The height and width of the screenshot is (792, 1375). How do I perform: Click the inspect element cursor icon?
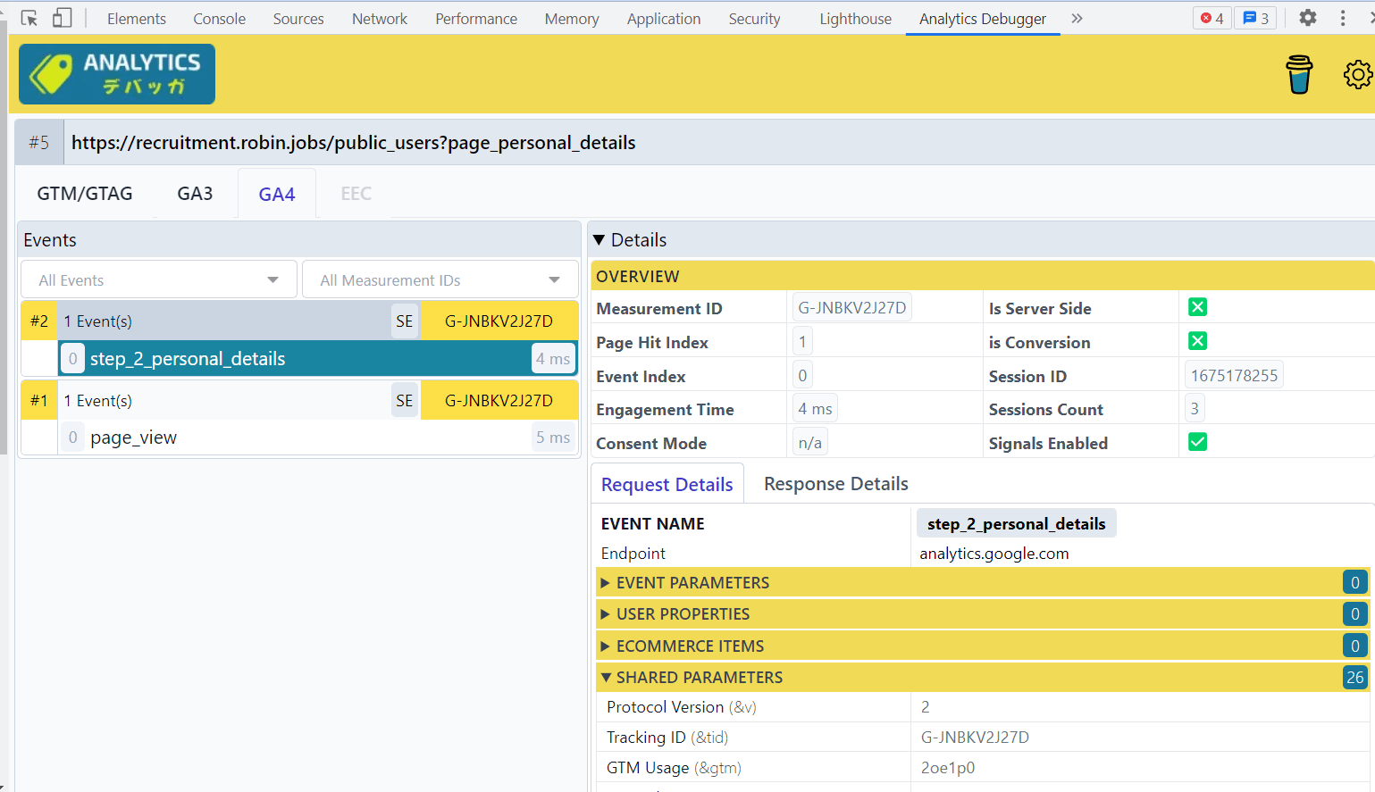29,18
